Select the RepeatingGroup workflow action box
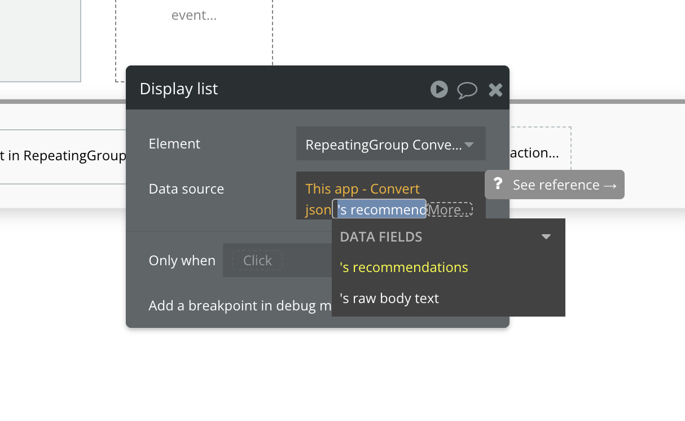685x421 pixels. tap(63, 156)
